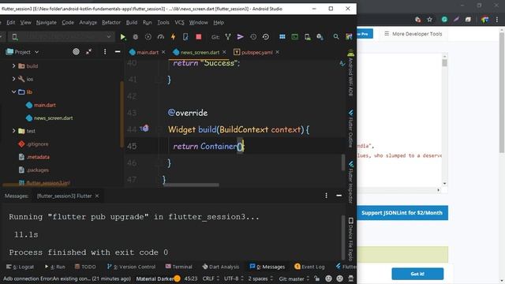This screenshot has height=284, width=505.
Task: Click trash can memory icon in status bar
Action: (351, 278)
